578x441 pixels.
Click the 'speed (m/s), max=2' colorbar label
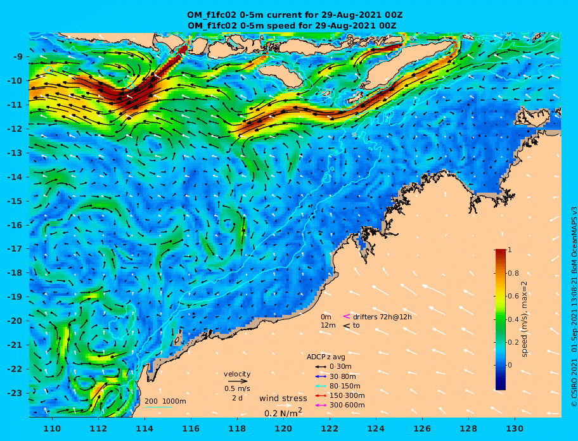(x=524, y=319)
